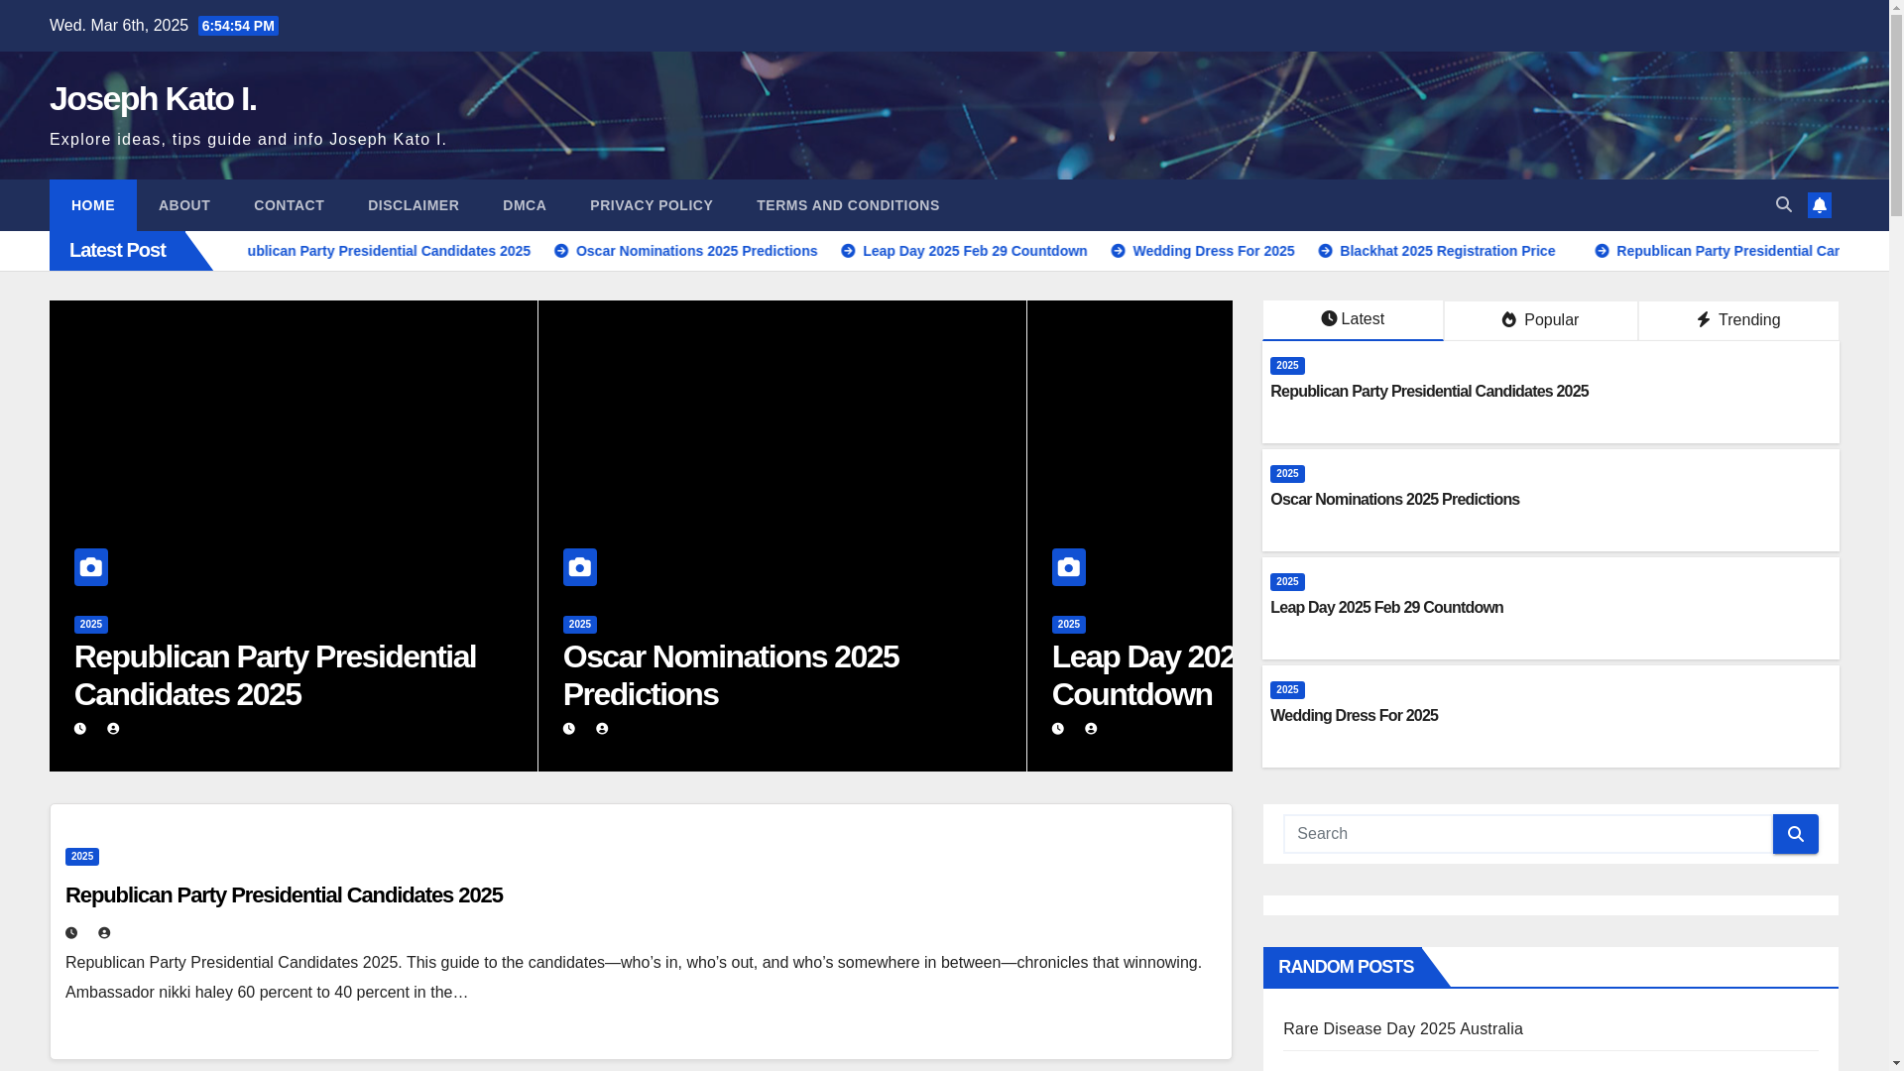Open sidebar Oscar Nominations 2025 Predictions post
The width and height of the screenshot is (1904, 1071).
1394,500
